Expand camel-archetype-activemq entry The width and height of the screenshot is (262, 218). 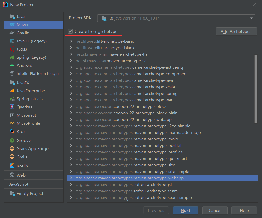pos(71,67)
